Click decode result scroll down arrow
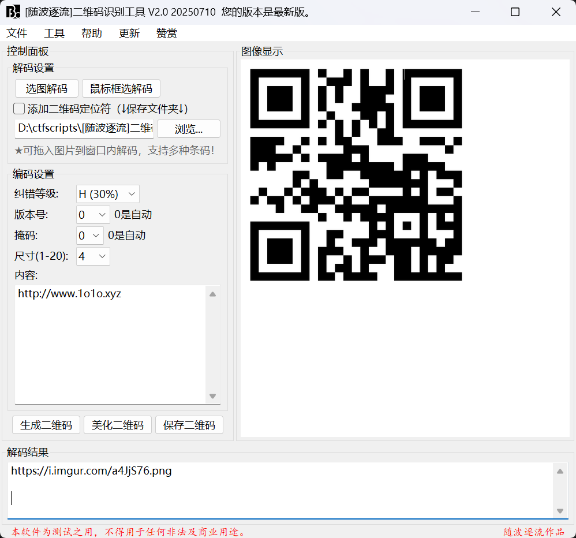The image size is (576, 538). 560,511
